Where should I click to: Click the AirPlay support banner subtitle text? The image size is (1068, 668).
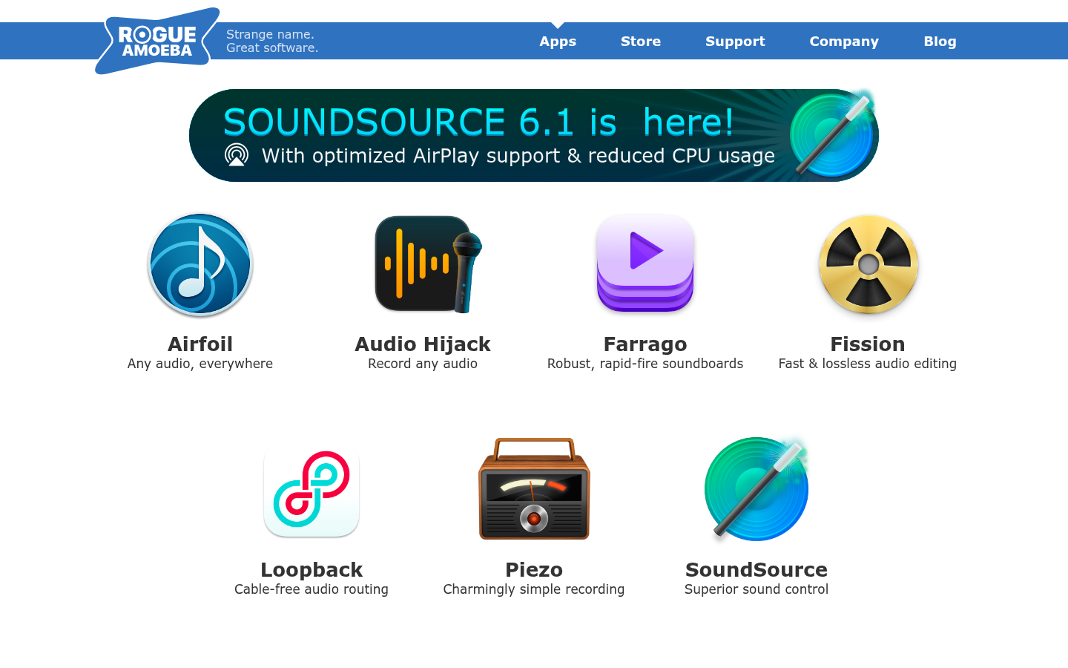pos(518,156)
